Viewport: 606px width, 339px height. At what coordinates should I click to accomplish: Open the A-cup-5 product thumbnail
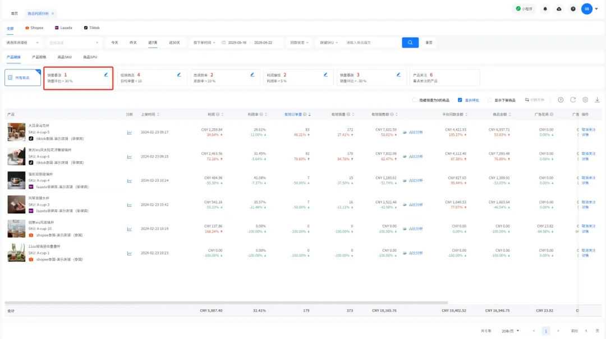pyautogui.click(x=16, y=132)
